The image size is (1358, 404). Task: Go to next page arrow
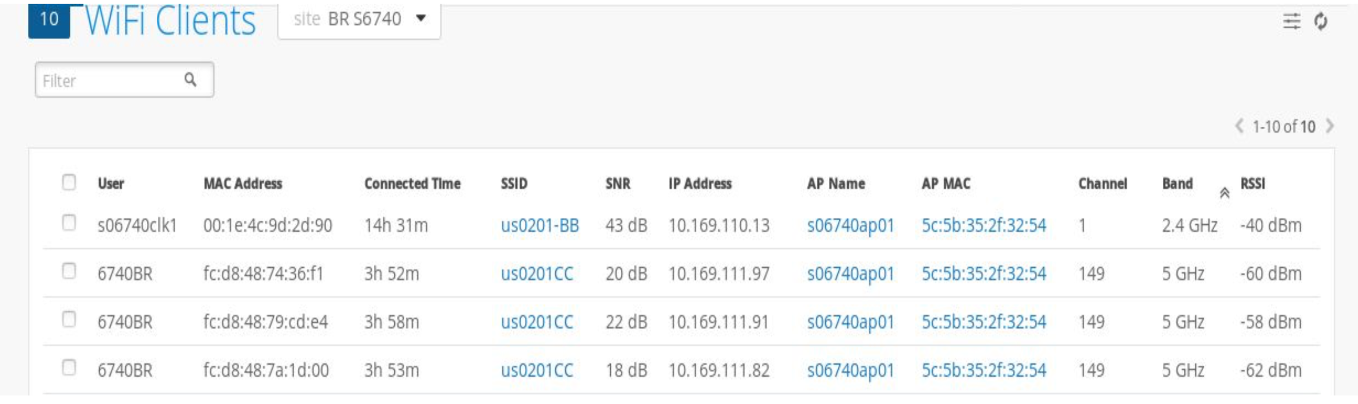coord(1330,126)
